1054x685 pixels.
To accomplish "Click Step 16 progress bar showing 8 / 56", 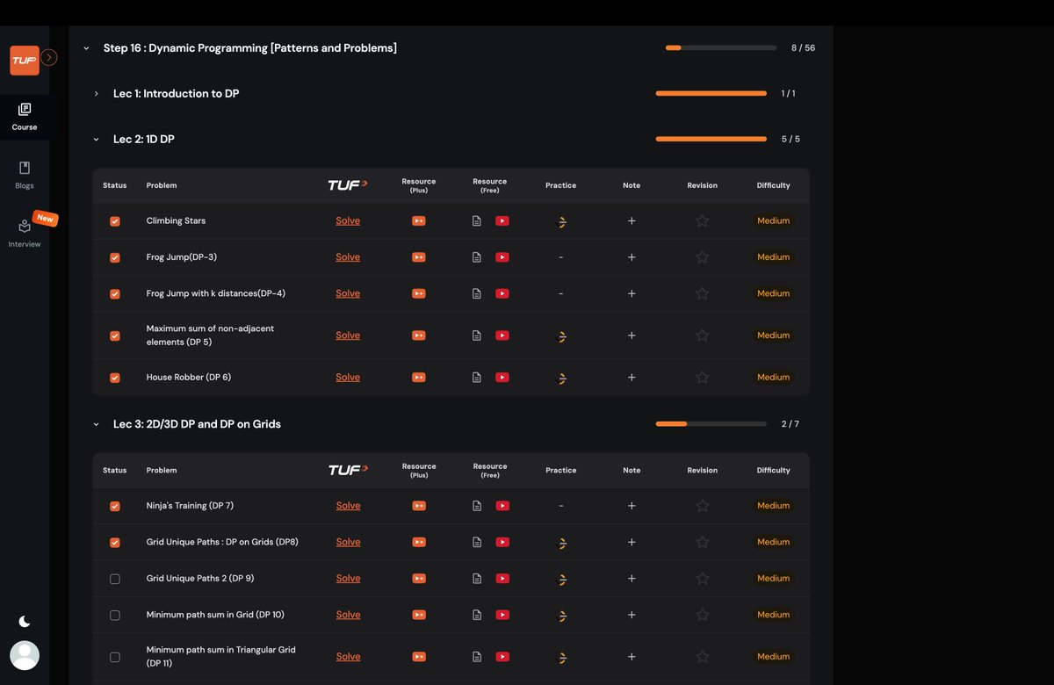I will pos(721,48).
